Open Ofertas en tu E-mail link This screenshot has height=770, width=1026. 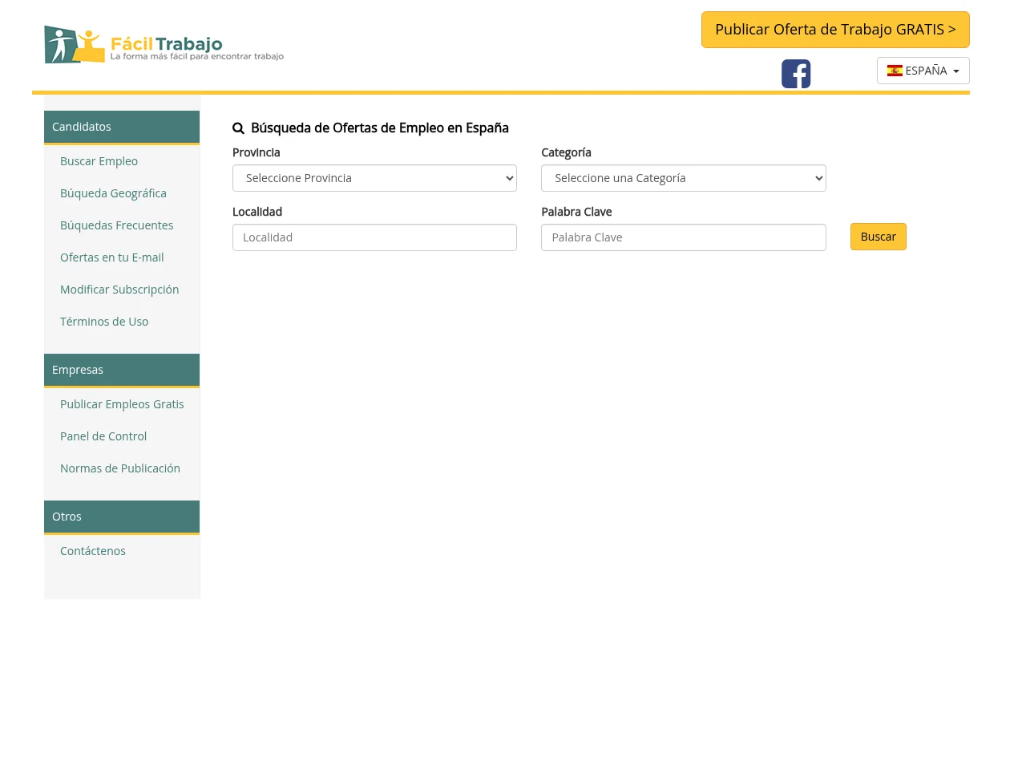(111, 257)
